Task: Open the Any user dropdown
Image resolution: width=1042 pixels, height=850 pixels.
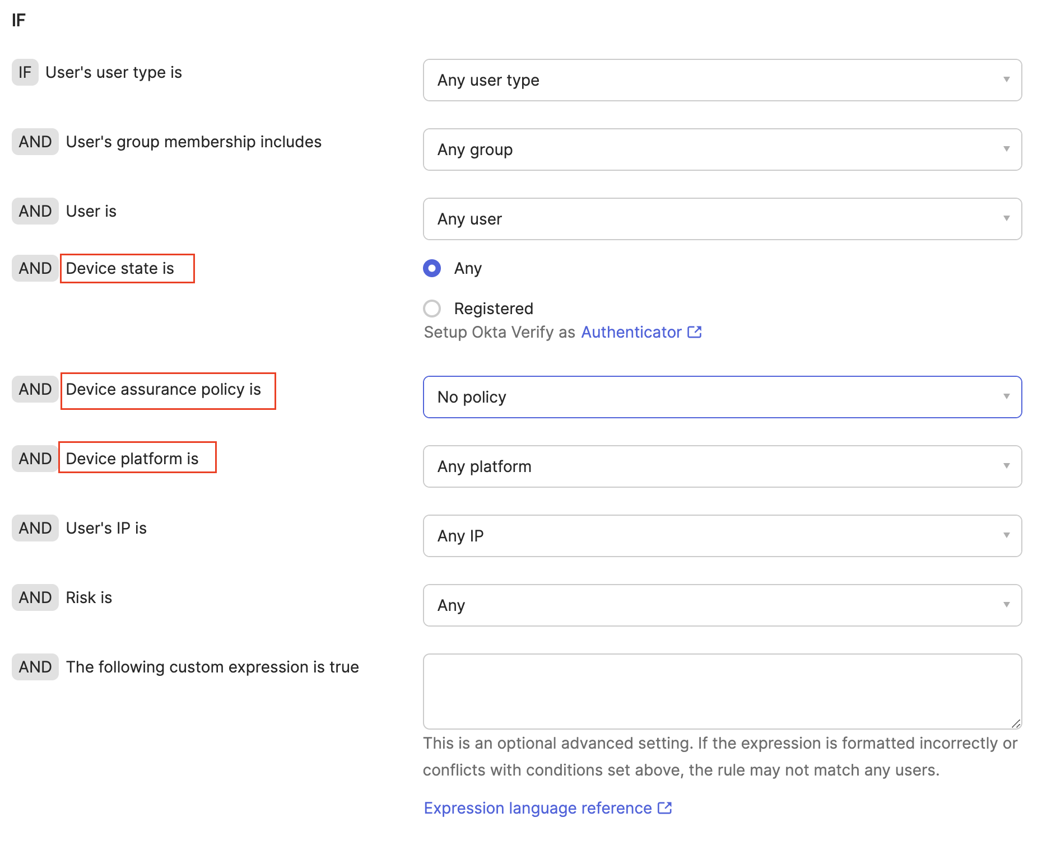Action: coord(723,219)
